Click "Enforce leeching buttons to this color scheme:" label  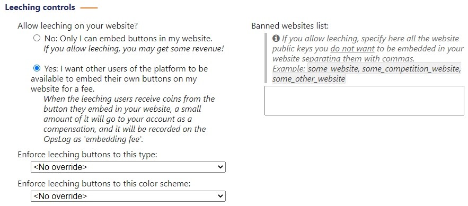click(104, 184)
